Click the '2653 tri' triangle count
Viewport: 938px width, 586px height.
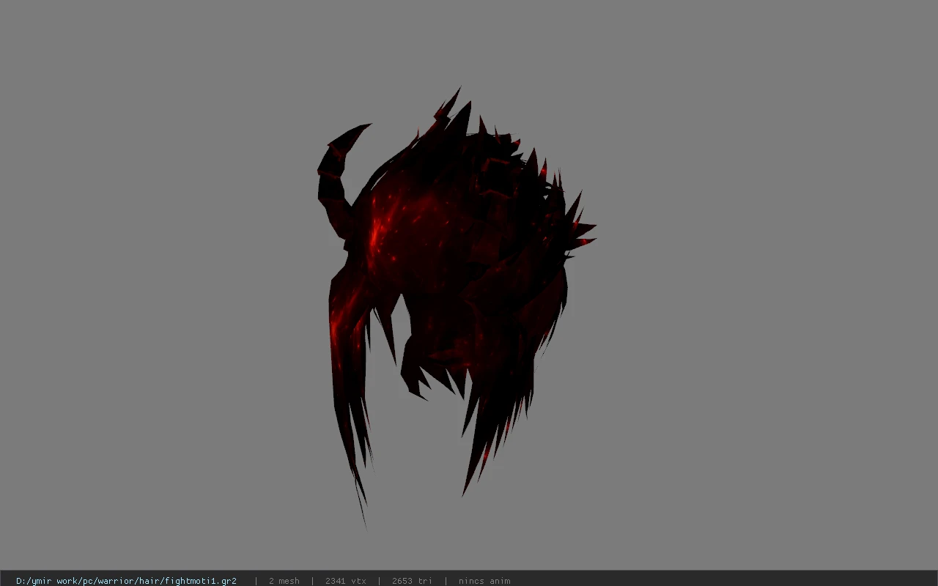[412, 581]
